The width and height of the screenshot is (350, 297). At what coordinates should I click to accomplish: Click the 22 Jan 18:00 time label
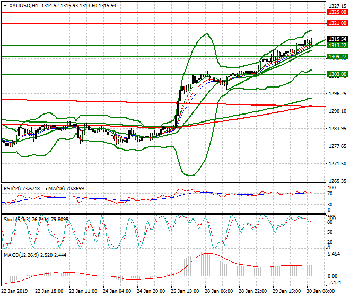(x=49, y=291)
